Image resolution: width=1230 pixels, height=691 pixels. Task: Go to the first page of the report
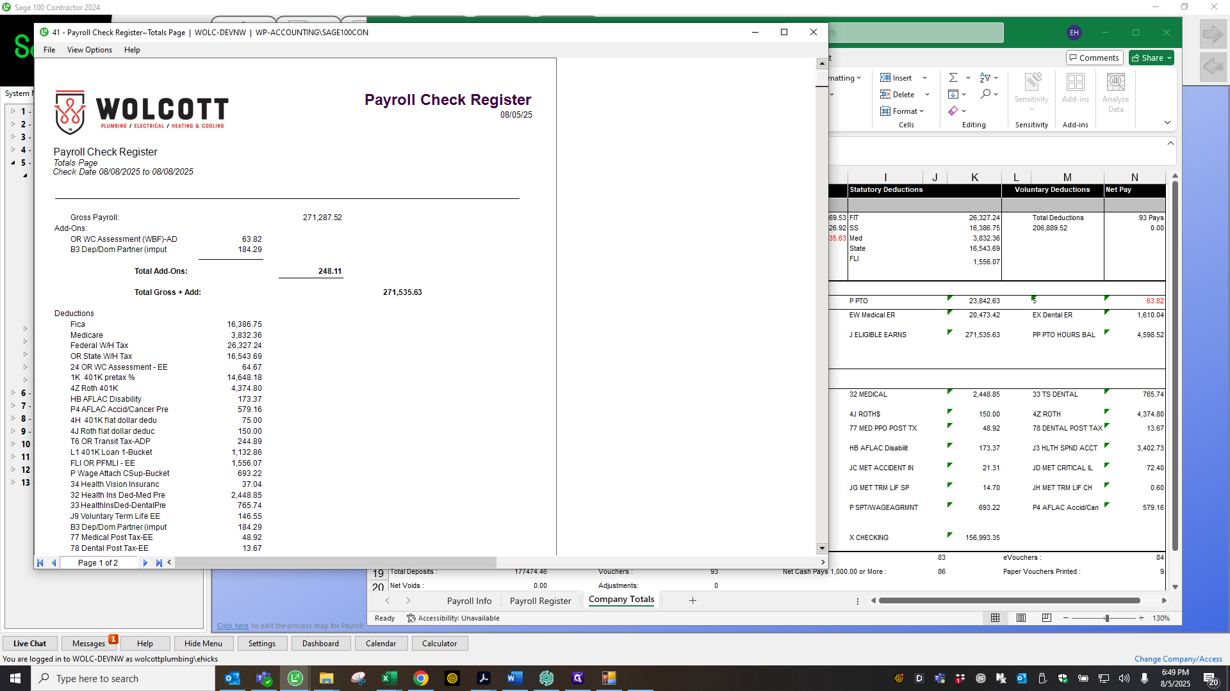click(40, 562)
